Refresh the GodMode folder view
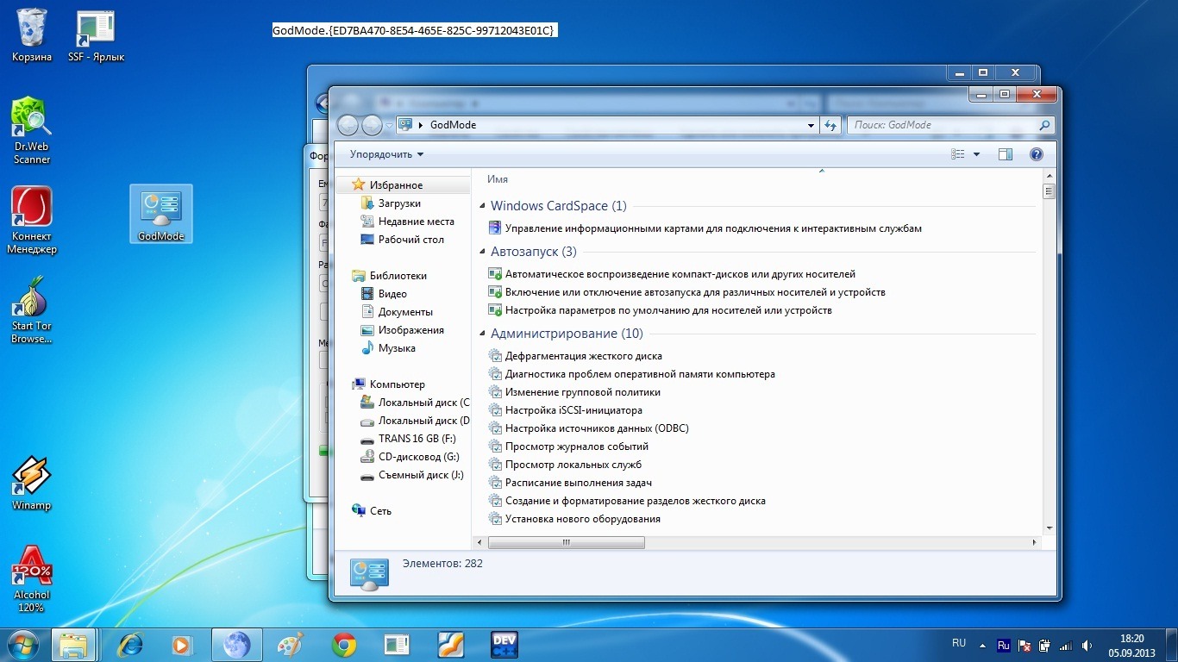The width and height of the screenshot is (1178, 662). (x=830, y=125)
